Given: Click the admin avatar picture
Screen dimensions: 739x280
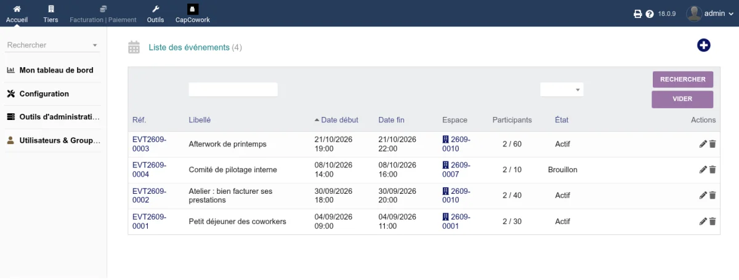Looking at the screenshot, I should pos(694,14).
